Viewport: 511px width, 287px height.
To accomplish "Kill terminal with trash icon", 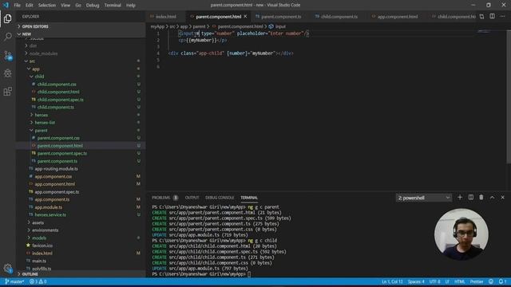I will pos(481,198).
